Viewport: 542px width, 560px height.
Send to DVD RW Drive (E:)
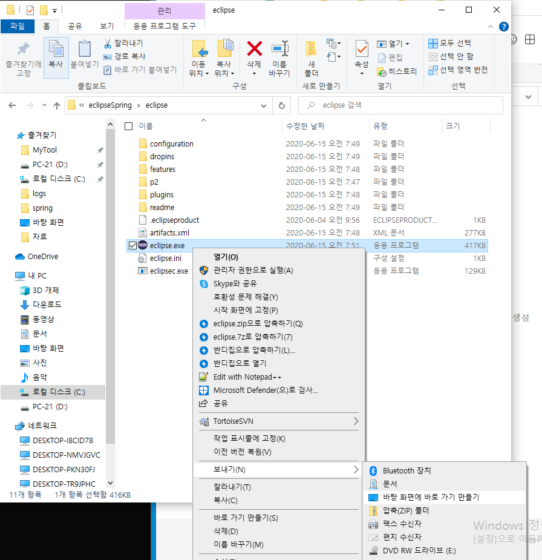point(444,551)
